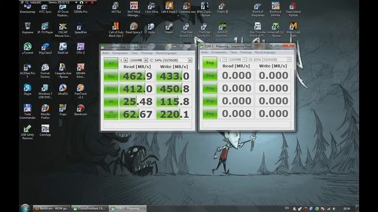Select the Skype desktop icon

(28, 90)
